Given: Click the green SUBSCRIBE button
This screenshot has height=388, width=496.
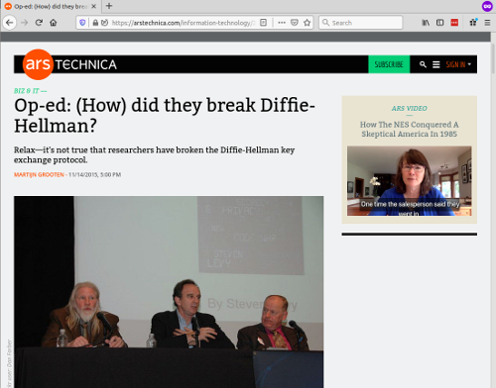Looking at the screenshot, I should point(389,64).
